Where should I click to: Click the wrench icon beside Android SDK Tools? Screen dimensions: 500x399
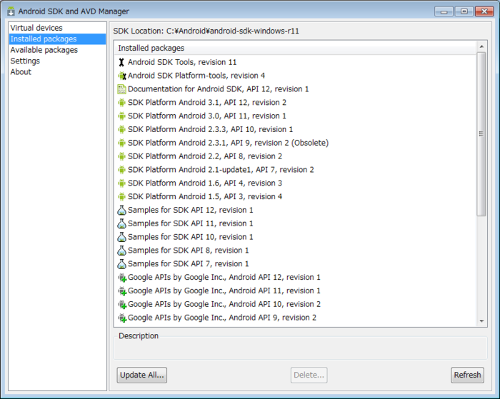[121, 62]
